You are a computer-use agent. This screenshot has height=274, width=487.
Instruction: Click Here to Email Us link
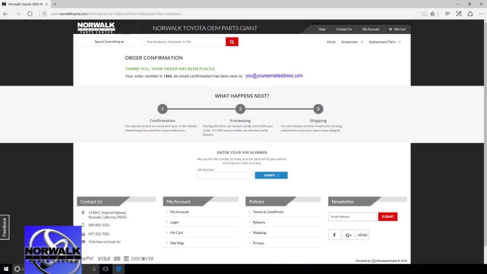[x=105, y=242]
